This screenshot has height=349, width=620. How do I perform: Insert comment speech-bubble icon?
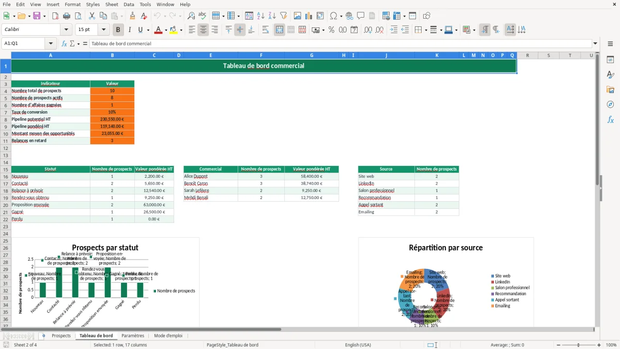point(361,16)
